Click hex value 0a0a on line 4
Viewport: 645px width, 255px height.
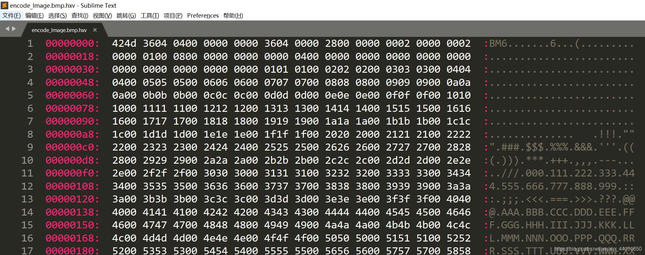point(459,82)
